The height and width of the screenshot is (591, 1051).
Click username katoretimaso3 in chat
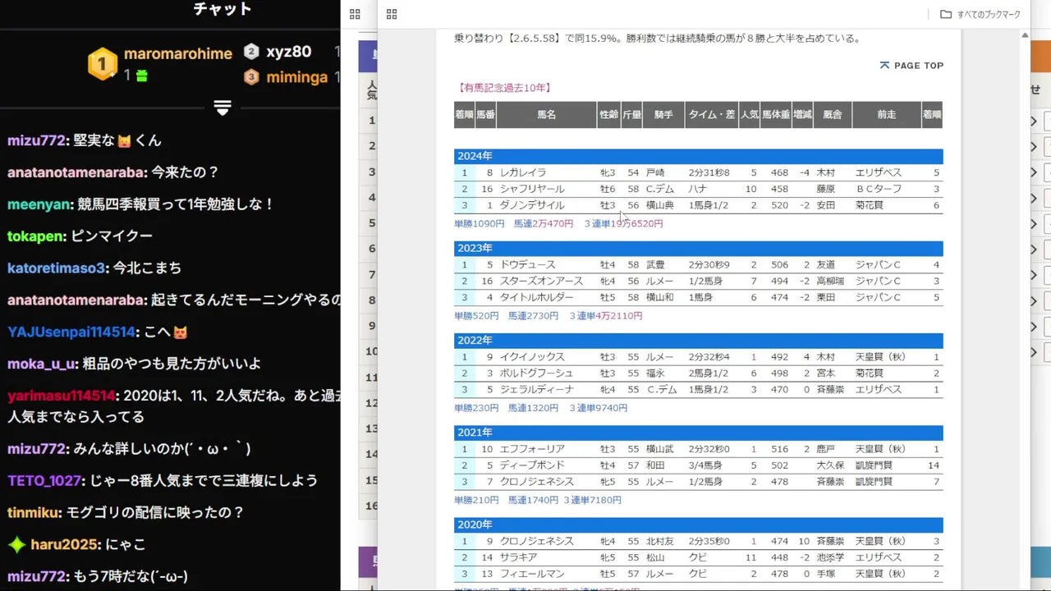pos(56,268)
